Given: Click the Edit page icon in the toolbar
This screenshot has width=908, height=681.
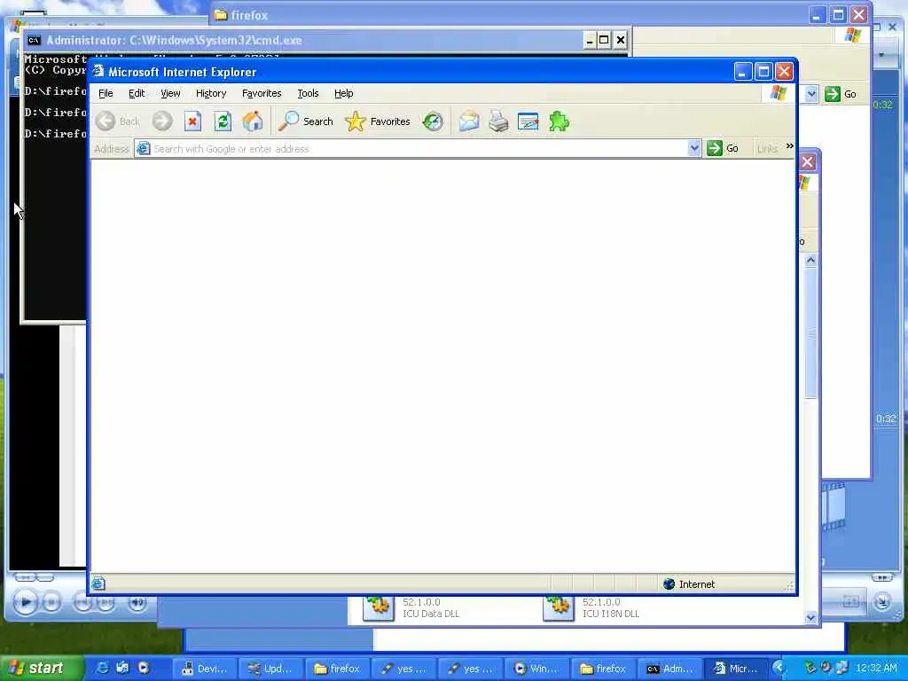Looking at the screenshot, I should pyautogui.click(x=528, y=121).
